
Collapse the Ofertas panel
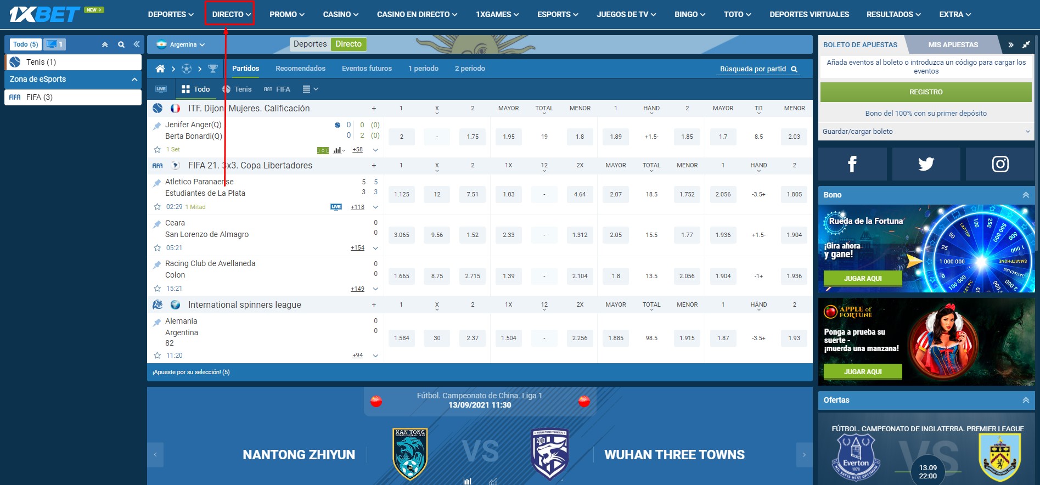point(1025,400)
